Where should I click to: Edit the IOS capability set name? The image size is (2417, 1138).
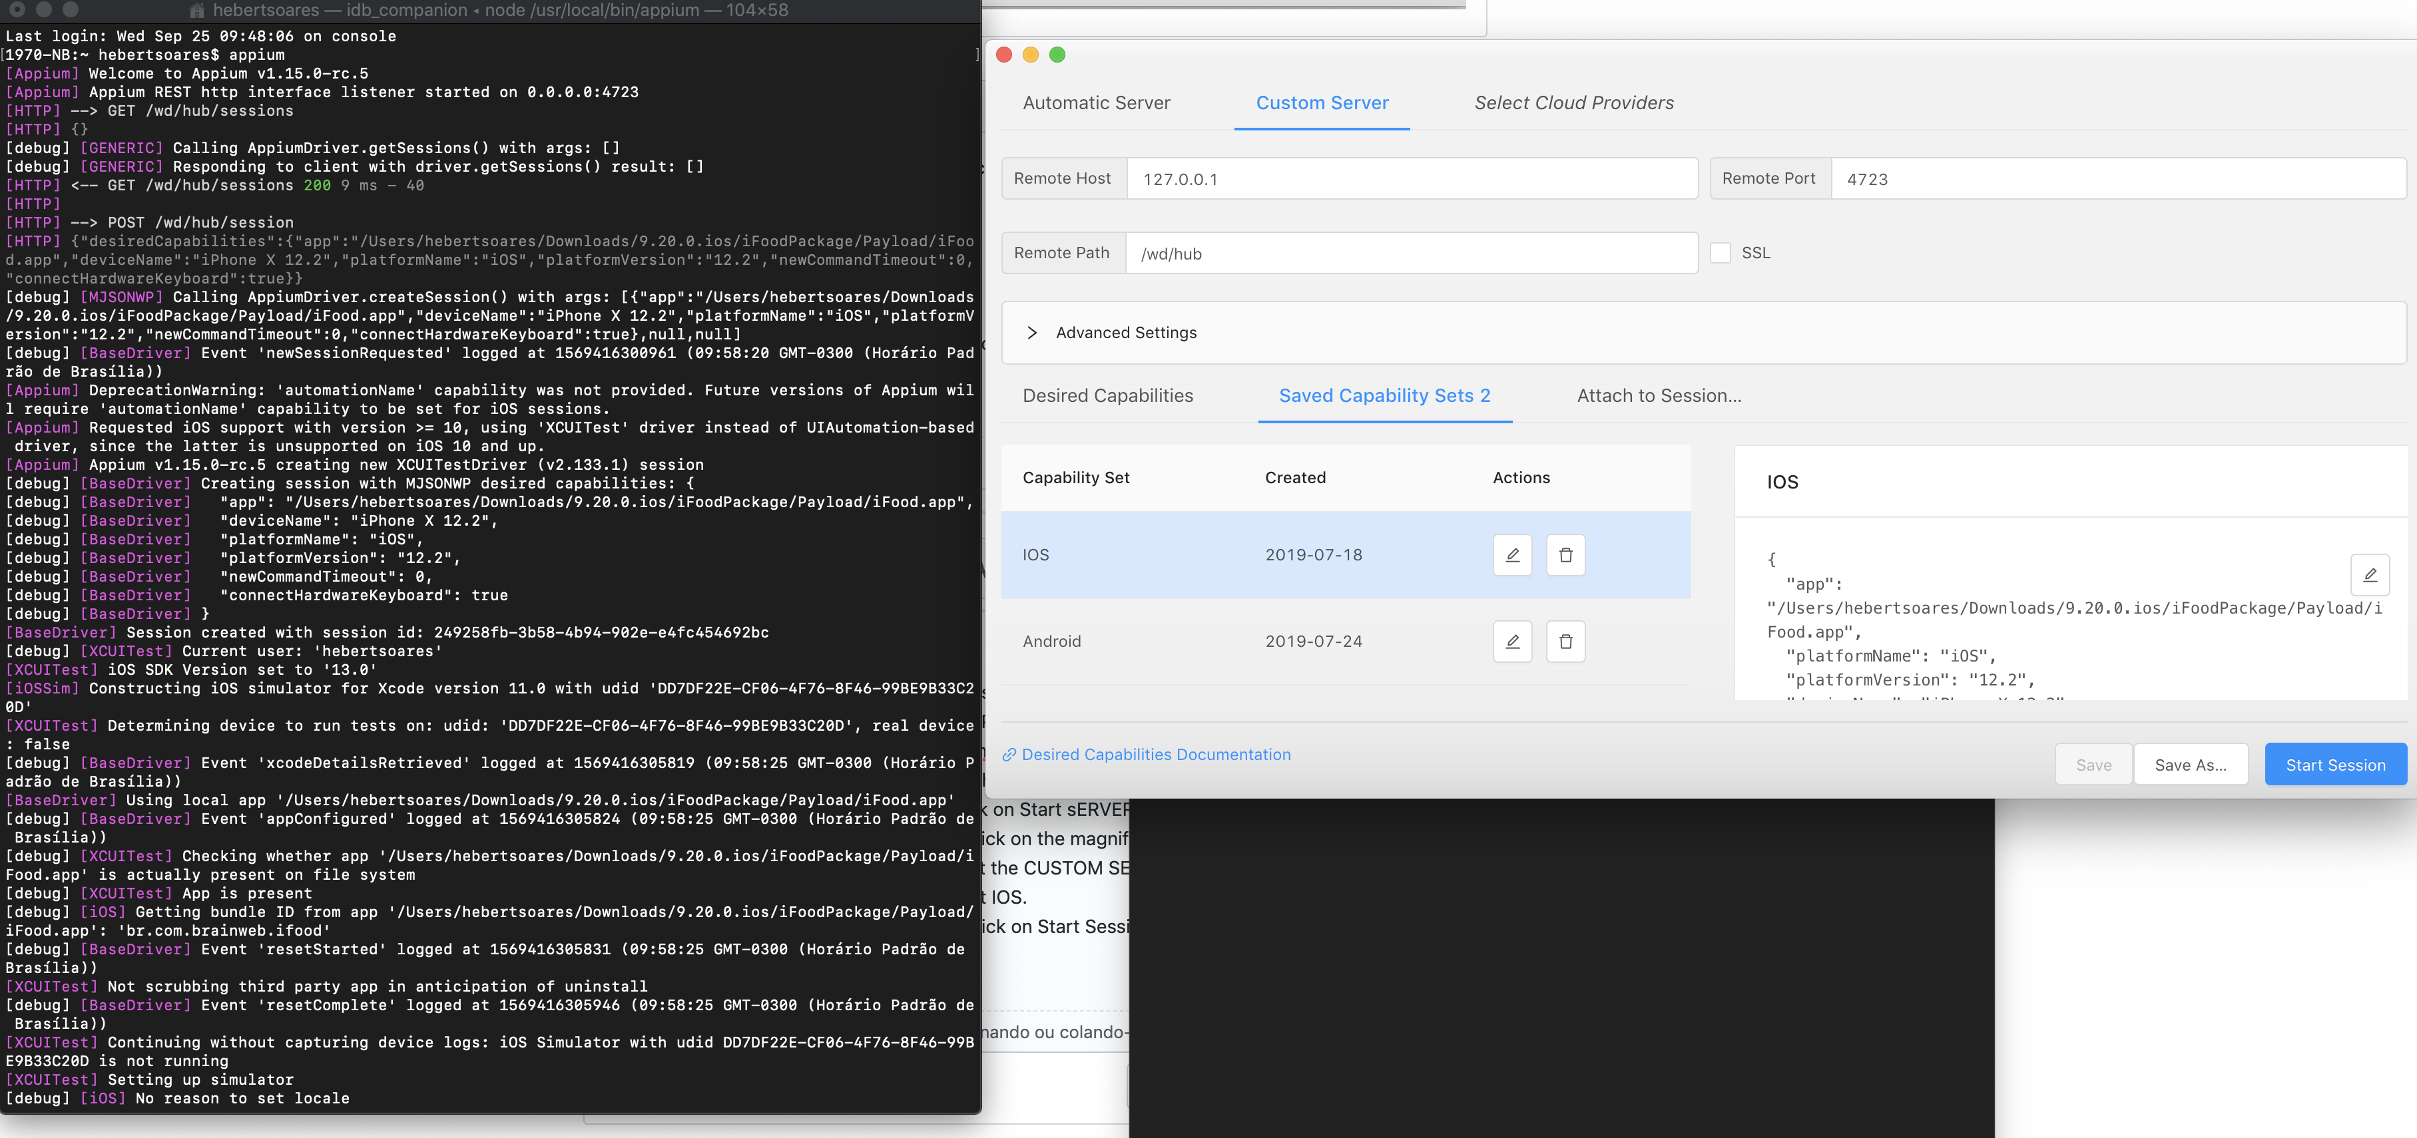coord(1511,554)
